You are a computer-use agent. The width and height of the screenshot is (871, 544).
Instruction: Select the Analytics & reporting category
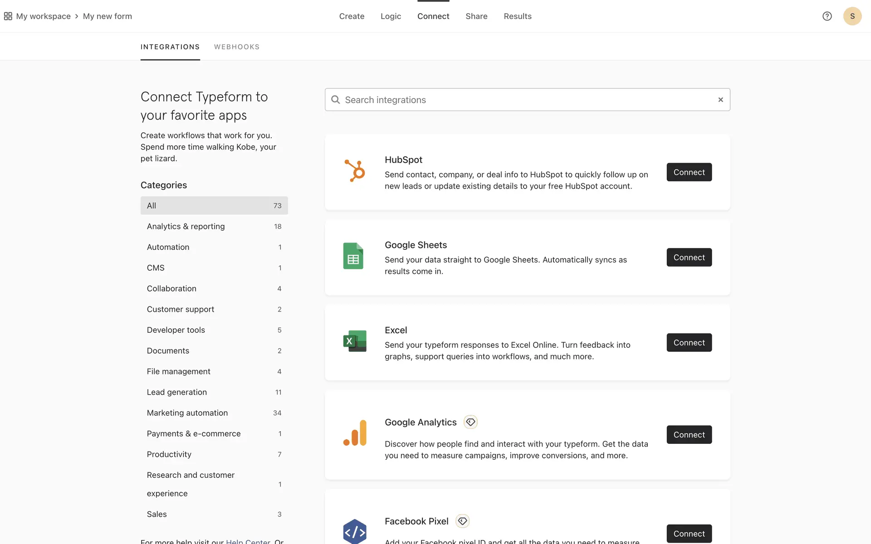[186, 226]
